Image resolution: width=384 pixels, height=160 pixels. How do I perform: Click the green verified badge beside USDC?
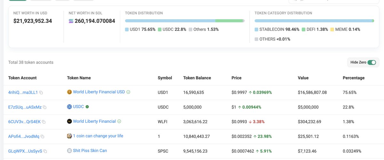point(87,107)
